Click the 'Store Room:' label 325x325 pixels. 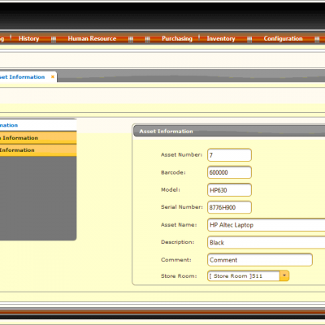[179, 276]
